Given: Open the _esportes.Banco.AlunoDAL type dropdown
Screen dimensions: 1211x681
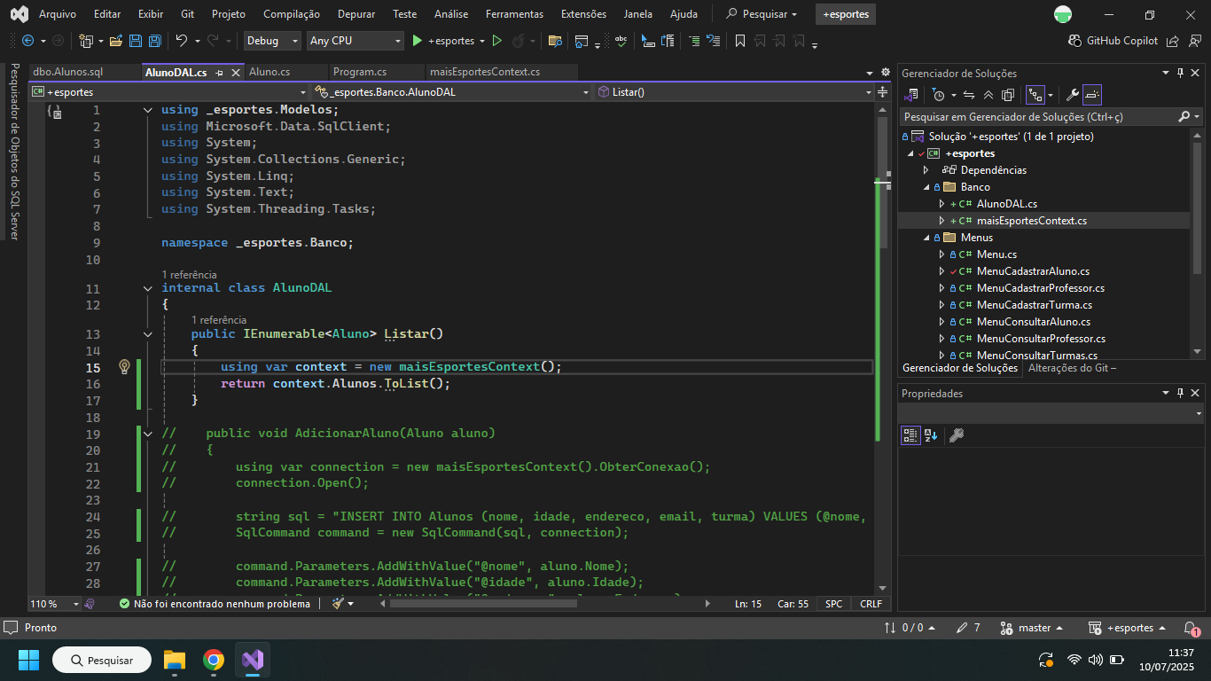Looking at the screenshot, I should 450,91.
